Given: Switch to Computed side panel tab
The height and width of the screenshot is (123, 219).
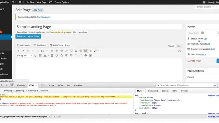Looking at the screenshot, I should tap(153, 91).
